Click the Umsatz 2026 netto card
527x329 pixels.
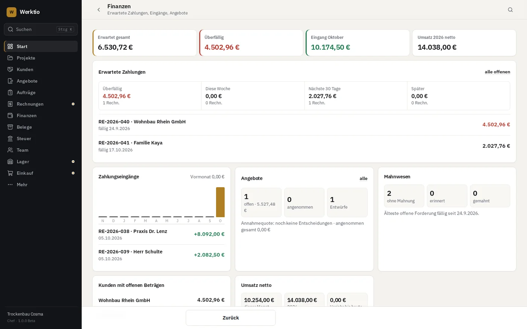464,43
